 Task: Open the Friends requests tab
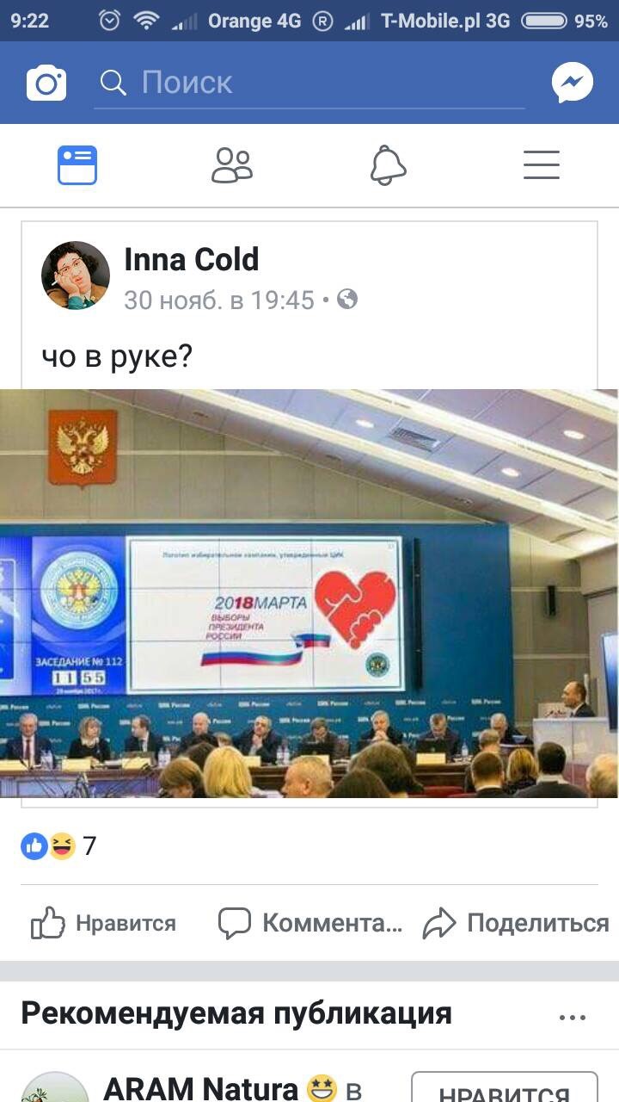point(232,164)
